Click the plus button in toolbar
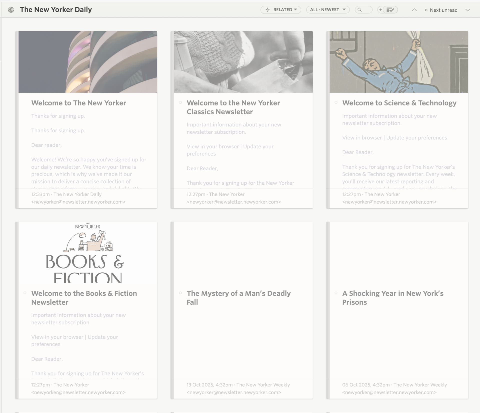The image size is (480, 413). pos(380,10)
